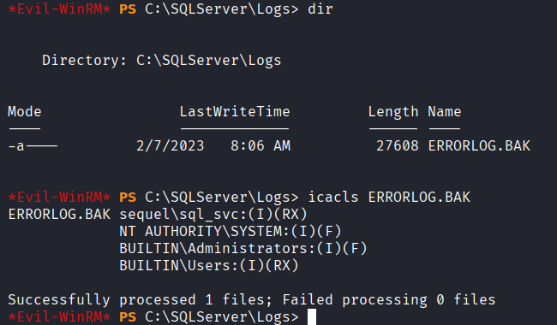Screen dimensions: 557x325
Task: Click the BUILTIN\Administrators permission line
Action: [x=243, y=248]
